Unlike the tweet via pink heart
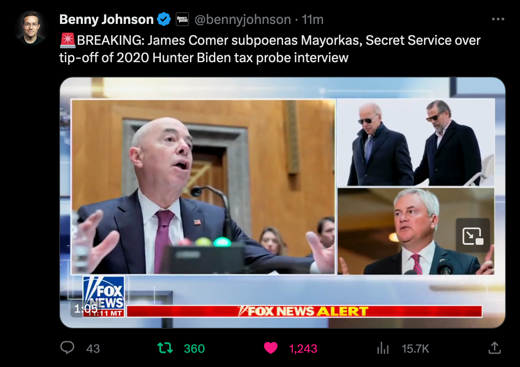Image resolution: width=520 pixels, height=367 pixels. pos(270,348)
